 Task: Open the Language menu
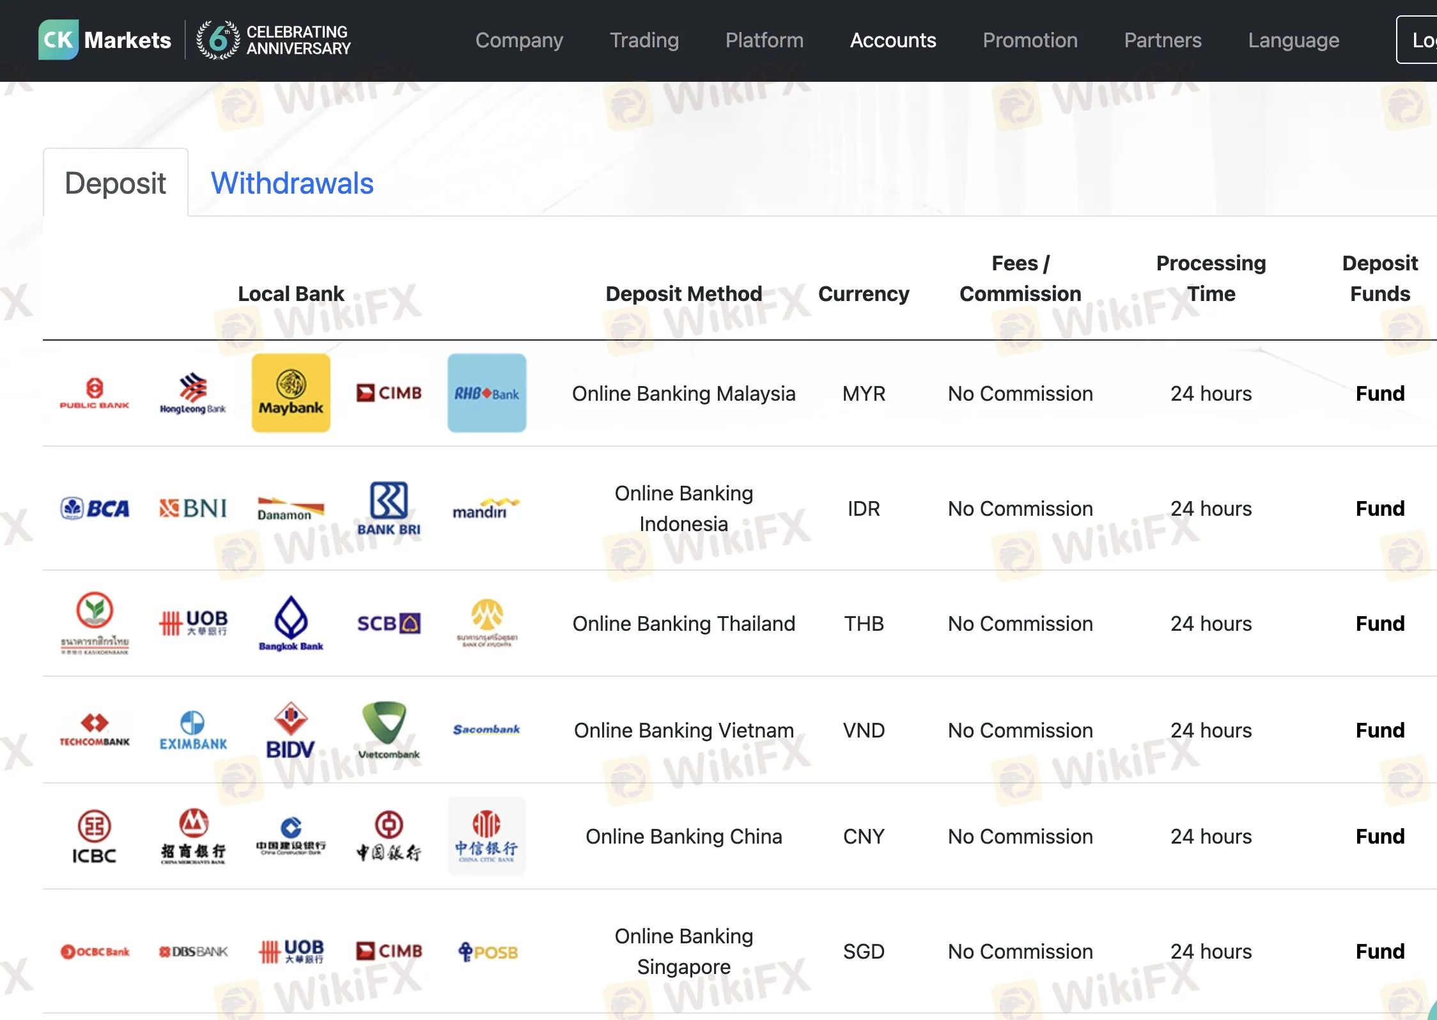click(1294, 40)
